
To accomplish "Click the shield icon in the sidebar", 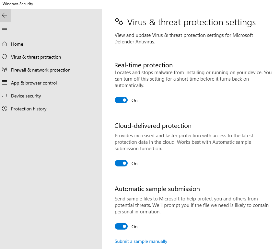I will pos(5,57).
